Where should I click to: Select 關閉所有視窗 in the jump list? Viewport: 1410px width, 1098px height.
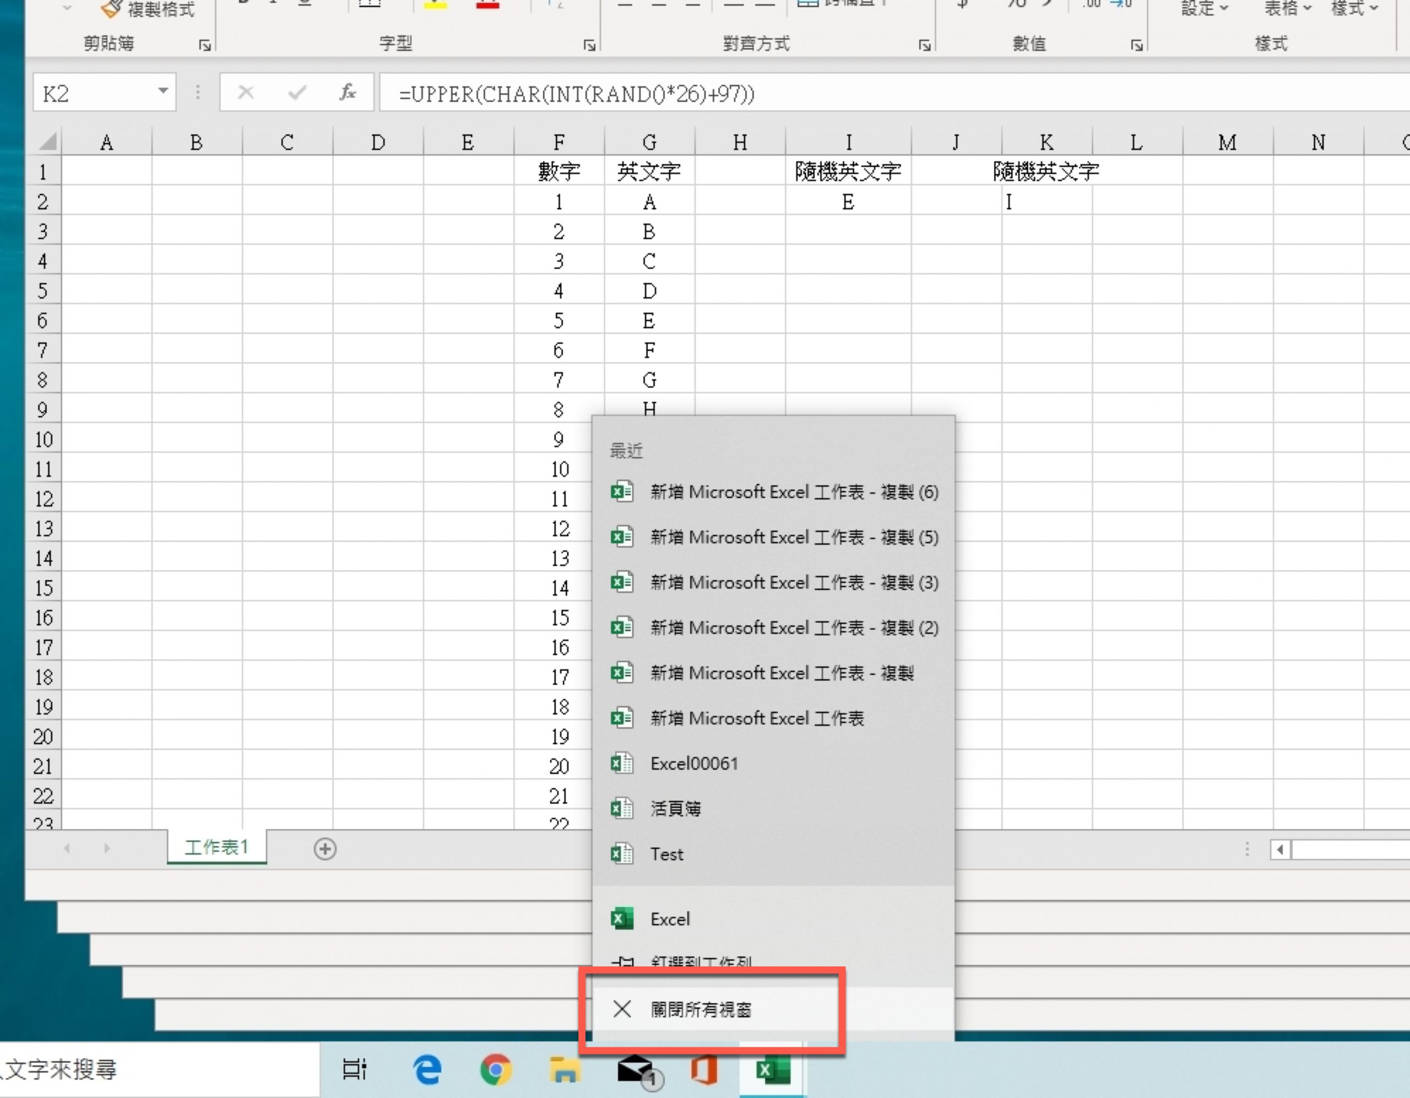[701, 1009]
